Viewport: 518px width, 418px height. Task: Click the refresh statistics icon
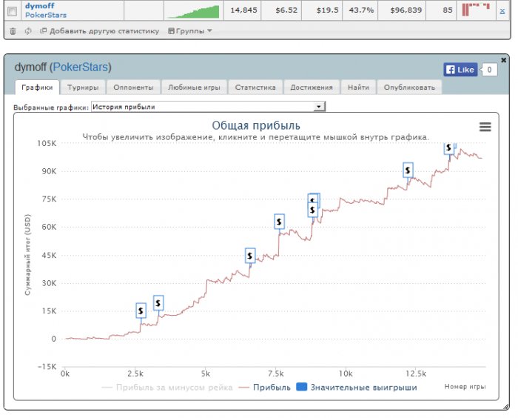[28, 31]
